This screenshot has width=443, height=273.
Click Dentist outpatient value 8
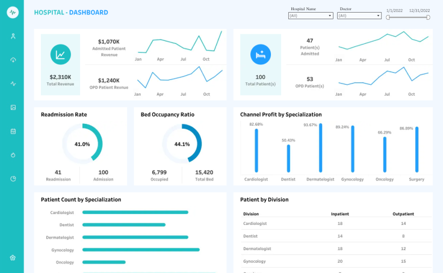pyautogui.click(x=403, y=236)
